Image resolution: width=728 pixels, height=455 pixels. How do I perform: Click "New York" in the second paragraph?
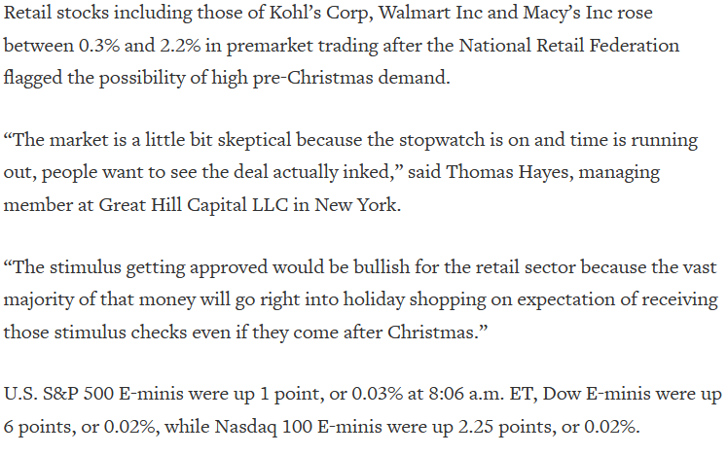tap(356, 205)
